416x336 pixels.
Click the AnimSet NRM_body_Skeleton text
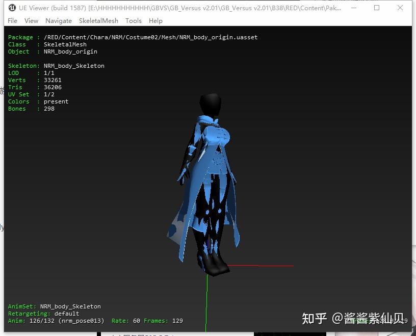70,306
